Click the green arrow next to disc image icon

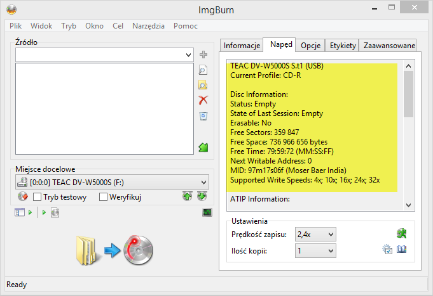(44, 212)
